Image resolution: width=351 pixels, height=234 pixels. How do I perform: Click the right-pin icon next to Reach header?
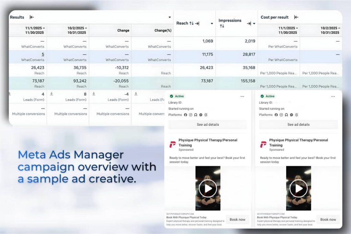pos(197,23)
